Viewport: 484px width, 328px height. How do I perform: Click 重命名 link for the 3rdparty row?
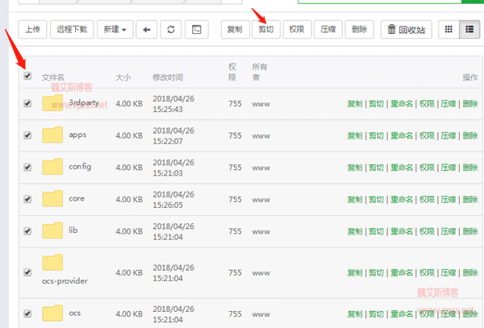tap(402, 104)
